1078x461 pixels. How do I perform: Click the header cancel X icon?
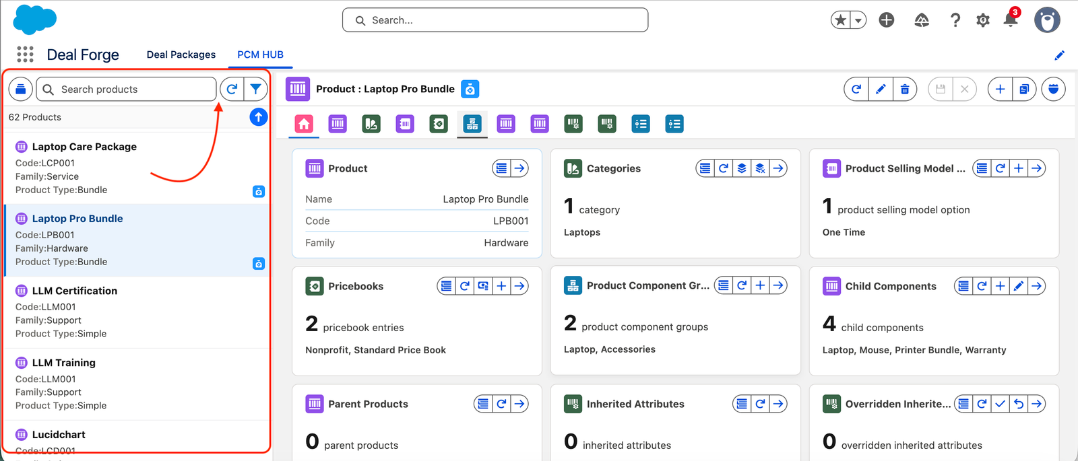pyautogui.click(x=965, y=89)
